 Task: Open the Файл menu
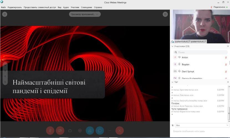[x=3, y=7]
